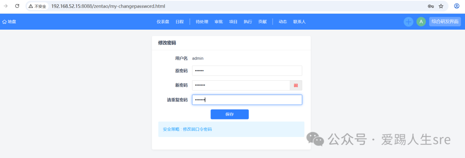Click the browser forward arrow
This screenshot has height=158, width=465.
5,6
